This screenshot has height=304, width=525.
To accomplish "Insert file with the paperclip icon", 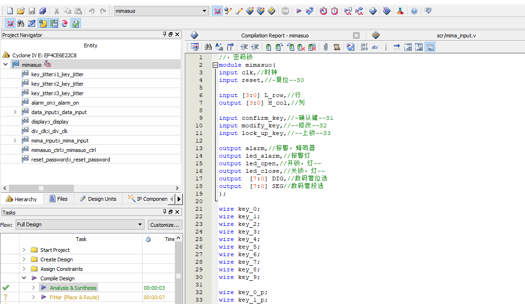I will (326, 47).
